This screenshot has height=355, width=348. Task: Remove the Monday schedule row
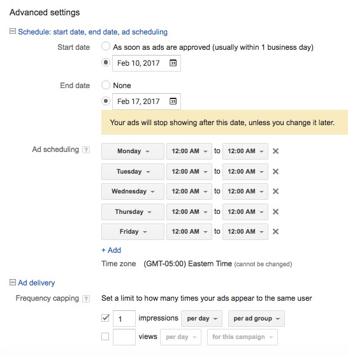point(275,151)
